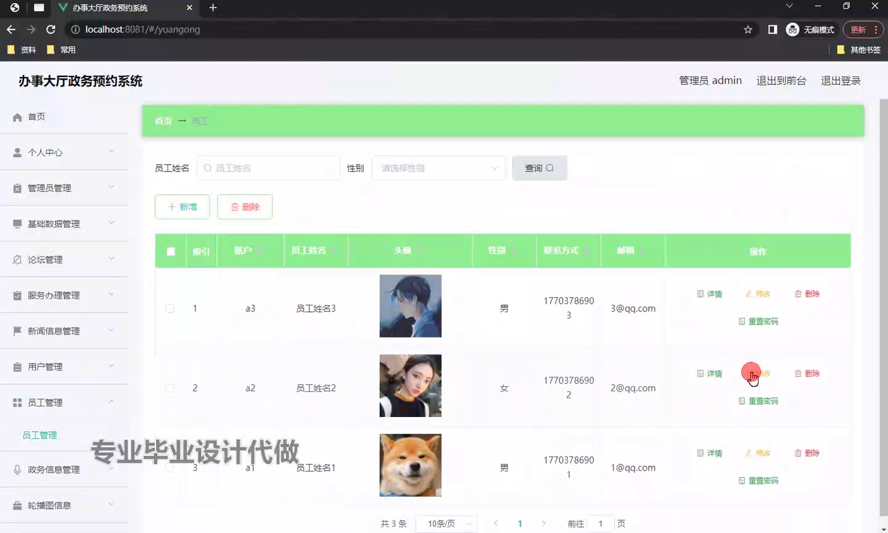Expand the 服务办理管理 sidebar menu
This screenshot has width=888, height=533.
coord(64,295)
